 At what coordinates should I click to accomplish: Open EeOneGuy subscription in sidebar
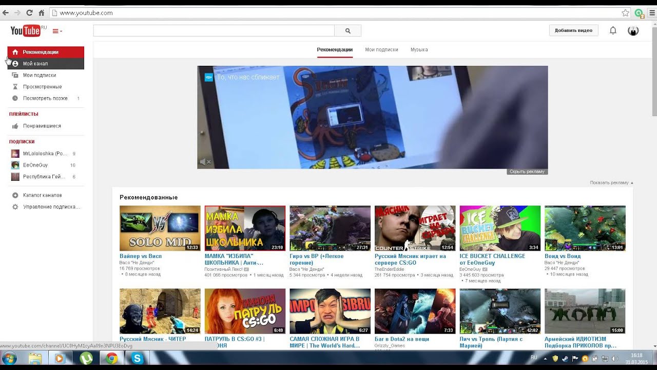35,165
